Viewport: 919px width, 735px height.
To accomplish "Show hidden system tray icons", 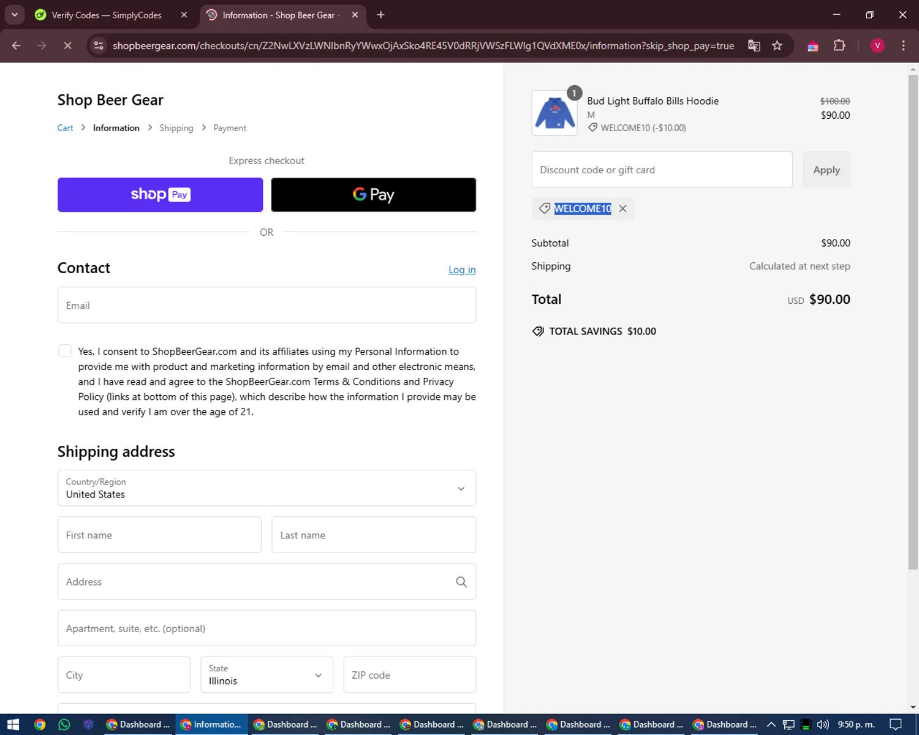I will click(x=771, y=725).
